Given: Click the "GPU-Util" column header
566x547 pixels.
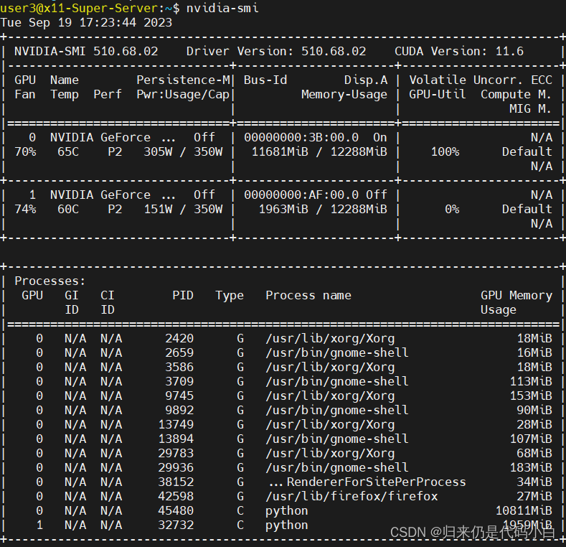Looking at the screenshot, I should click(x=437, y=95).
